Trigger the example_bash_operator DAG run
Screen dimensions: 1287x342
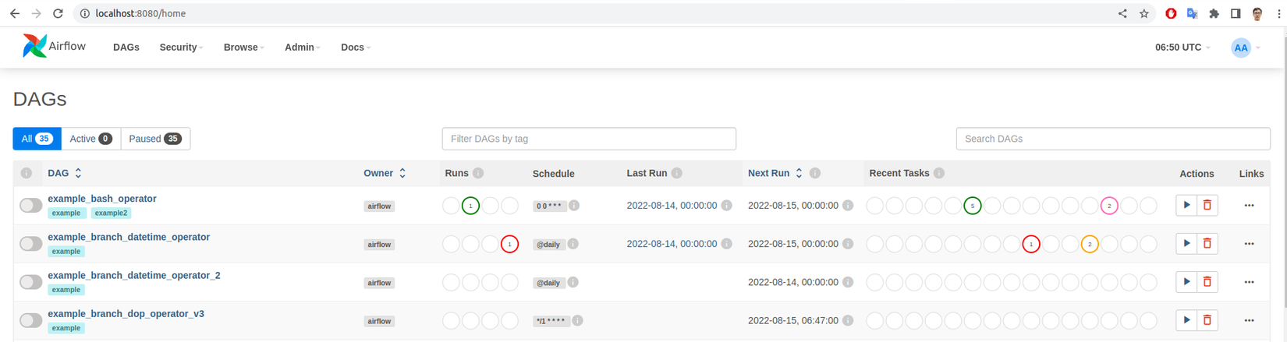click(x=1186, y=205)
